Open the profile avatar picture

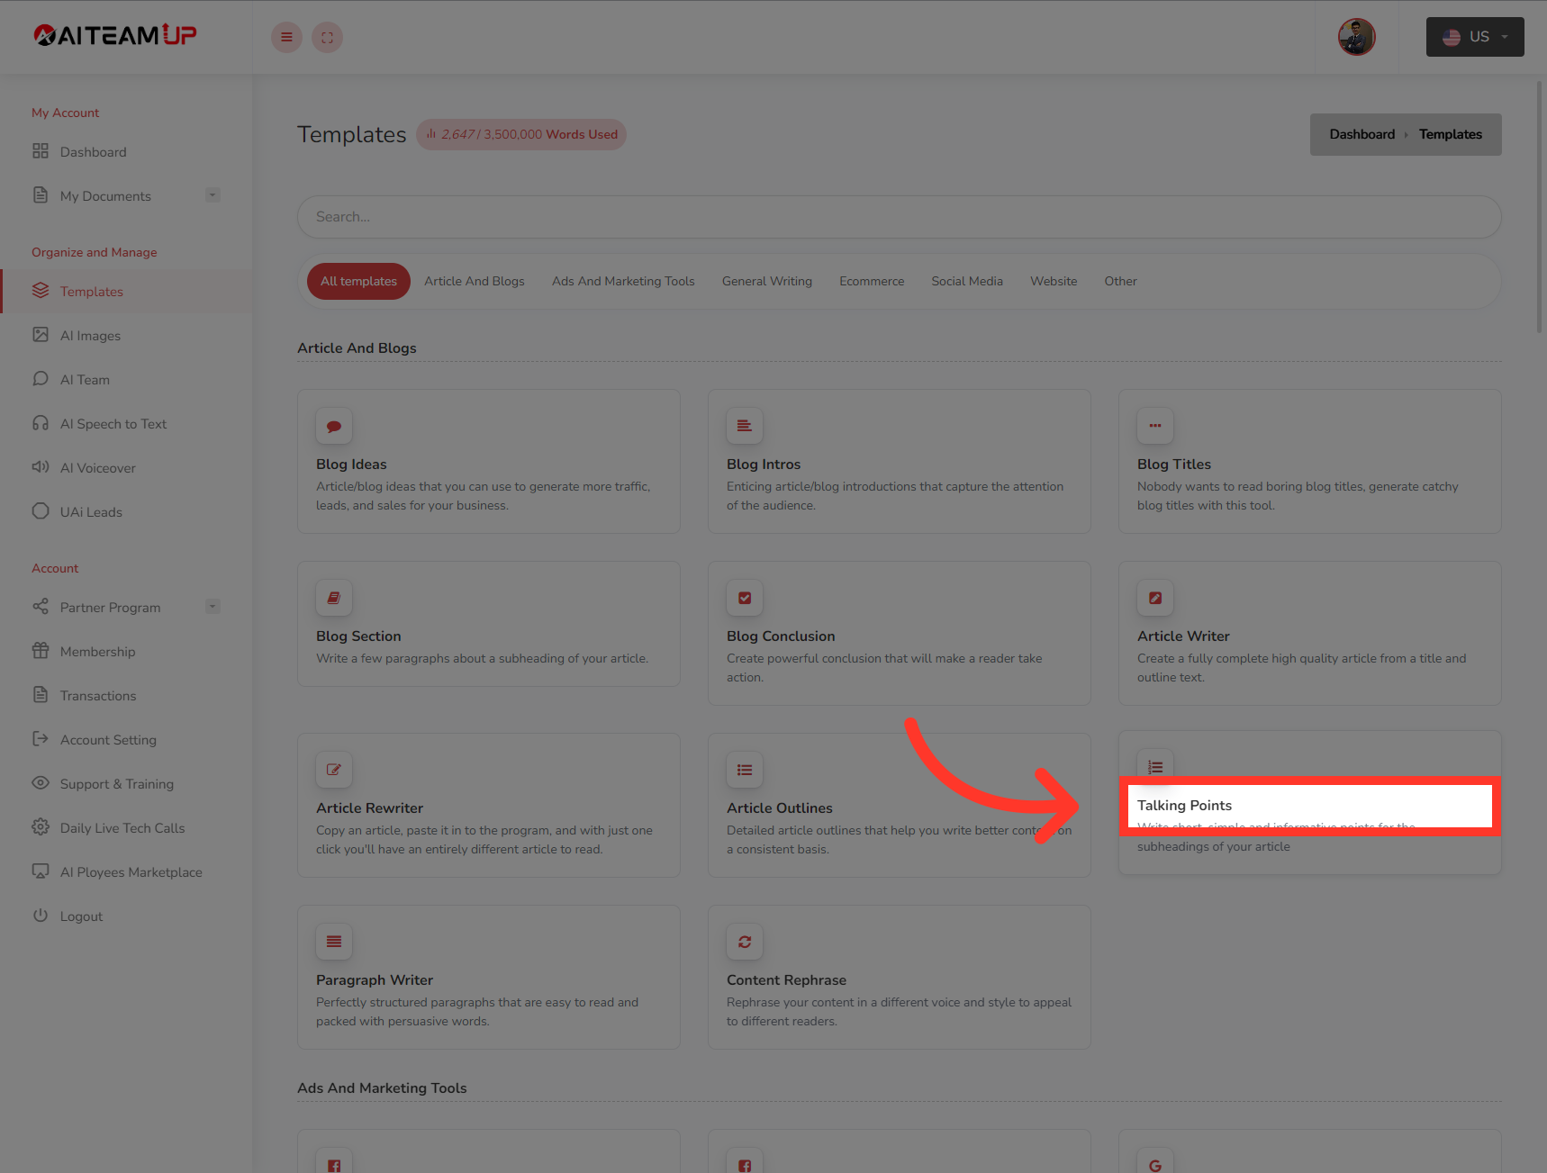pos(1355,37)
